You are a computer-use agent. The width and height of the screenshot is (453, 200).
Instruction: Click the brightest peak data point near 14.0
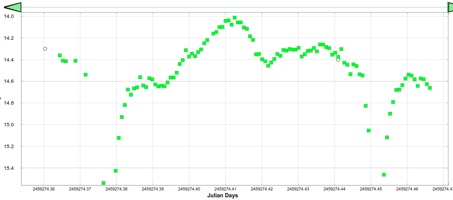point(235,18)
